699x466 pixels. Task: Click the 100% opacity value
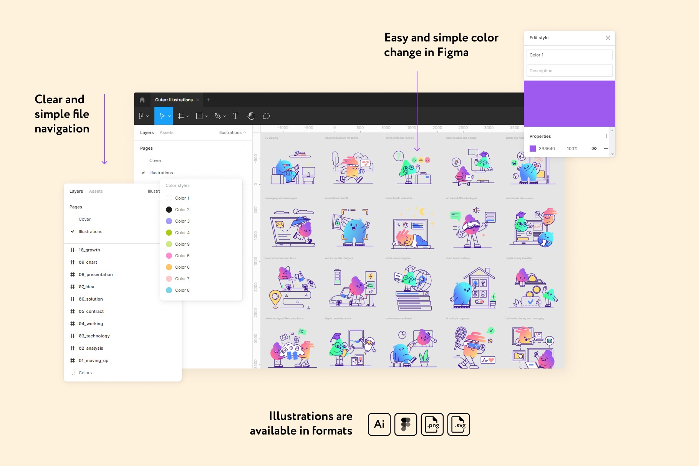(572, 149)
